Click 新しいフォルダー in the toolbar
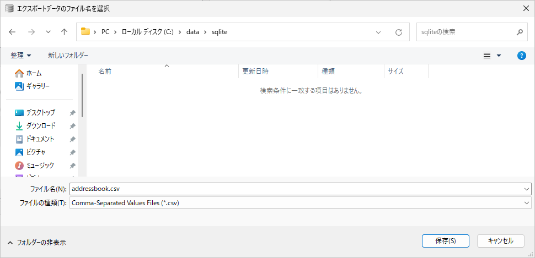Image resolution: width=535 pixels, height=258 pixels. coord(68,56)
